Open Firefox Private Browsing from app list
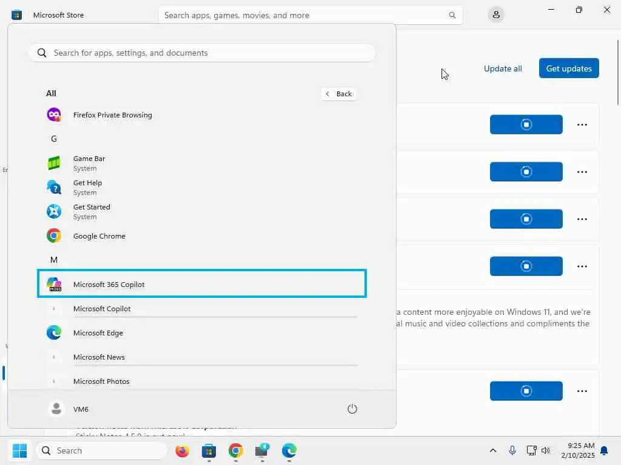This screenshot has height=465, width=621. 201,115
